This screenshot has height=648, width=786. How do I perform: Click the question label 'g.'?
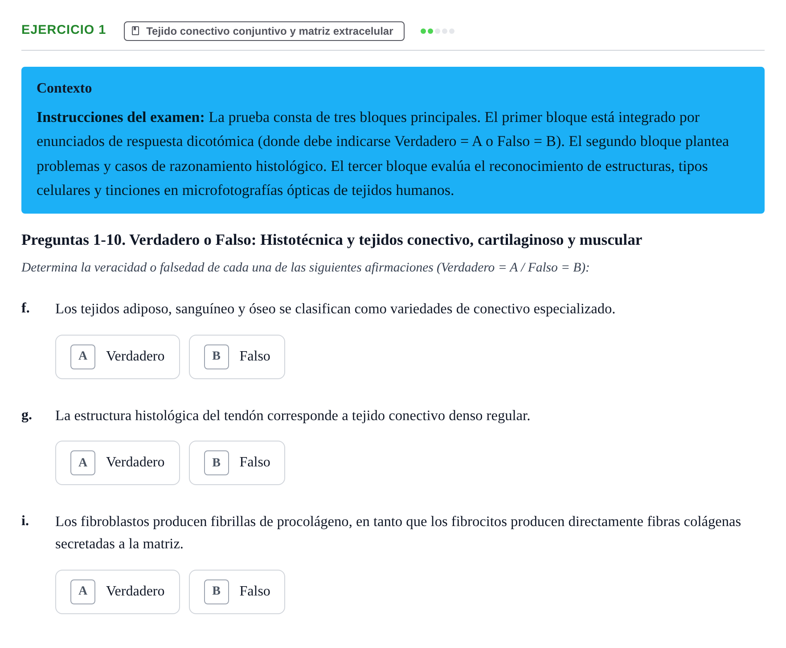27,415
